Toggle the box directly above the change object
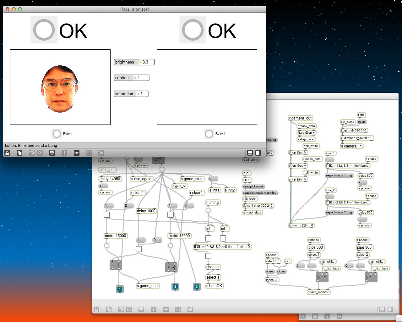This screenshot has width=402, height=322. pyautogui.click(x=208, y=256)
